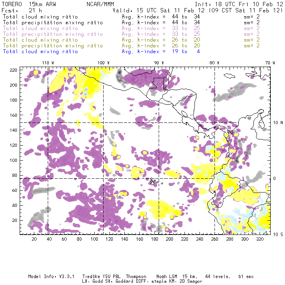Click the "TORERO 15km ARW" title text
This screenshot has height=285, width=285.
[x=29, y=4]
